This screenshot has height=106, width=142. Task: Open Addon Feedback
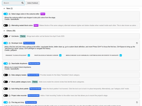tap(33, 3)
